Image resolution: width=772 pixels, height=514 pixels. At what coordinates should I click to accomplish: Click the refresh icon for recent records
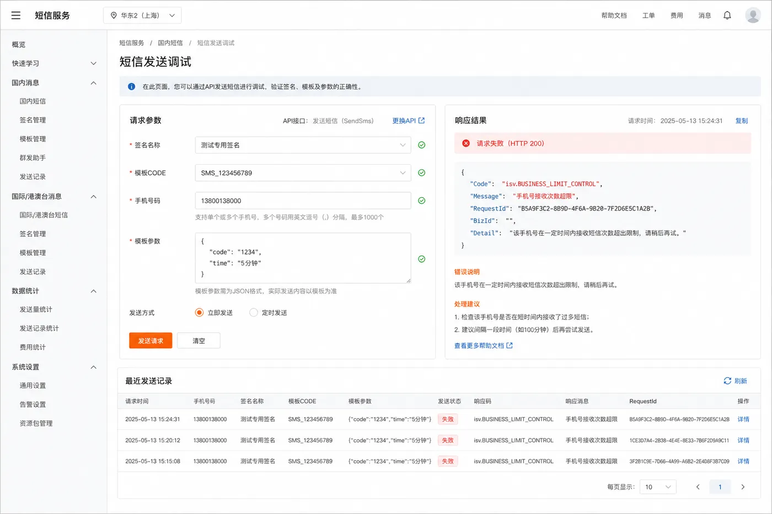[727, 381]
